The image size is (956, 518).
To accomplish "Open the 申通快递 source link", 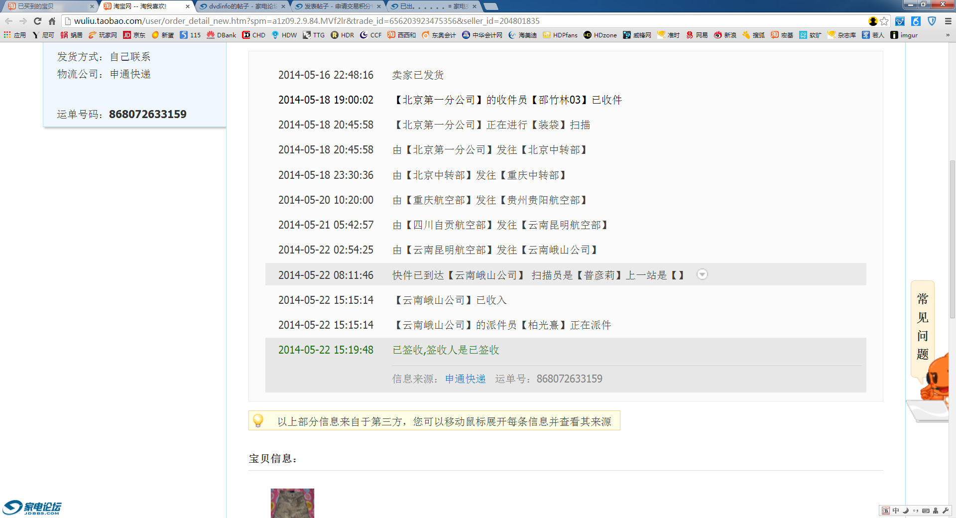I will coord(465,379).
